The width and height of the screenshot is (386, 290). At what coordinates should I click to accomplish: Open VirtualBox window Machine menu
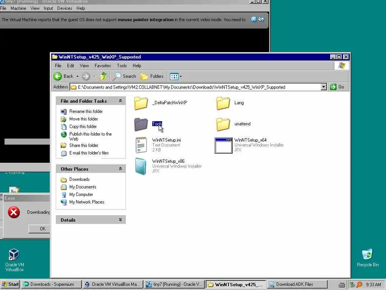click(x=18, y=8)
